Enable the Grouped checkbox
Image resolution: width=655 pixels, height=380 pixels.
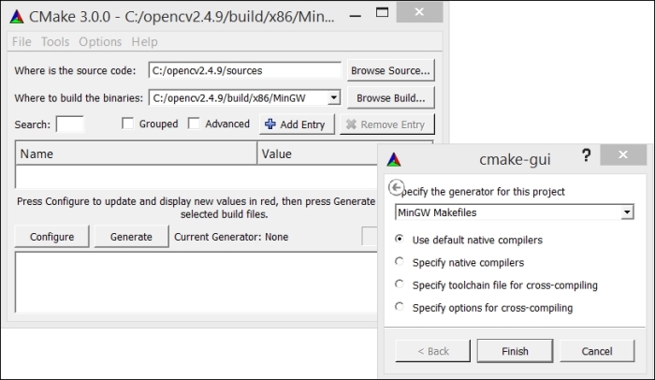[128, 124]
